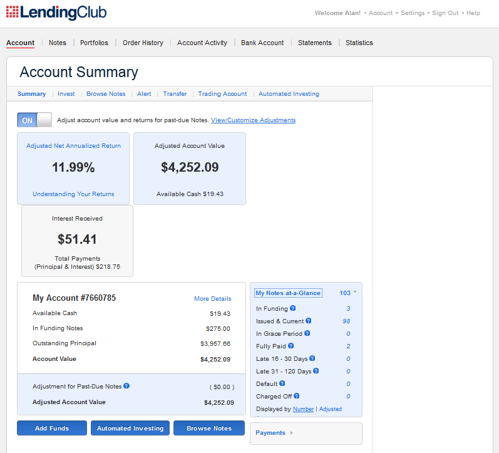Click My Account #7660785 heading
The height and width of the screenshot is (453, 499).
pos(74,298)
